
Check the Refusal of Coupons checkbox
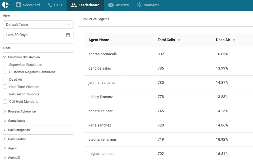[x=5, y=94]
